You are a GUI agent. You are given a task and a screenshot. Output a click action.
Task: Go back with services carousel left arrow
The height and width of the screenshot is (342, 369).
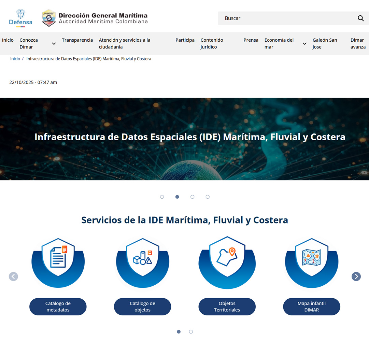coord(13,276)
